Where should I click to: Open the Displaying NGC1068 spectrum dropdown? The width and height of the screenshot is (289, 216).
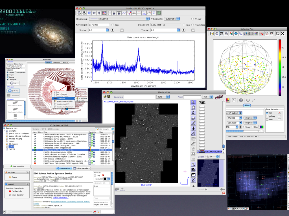[x=119, y=19]
